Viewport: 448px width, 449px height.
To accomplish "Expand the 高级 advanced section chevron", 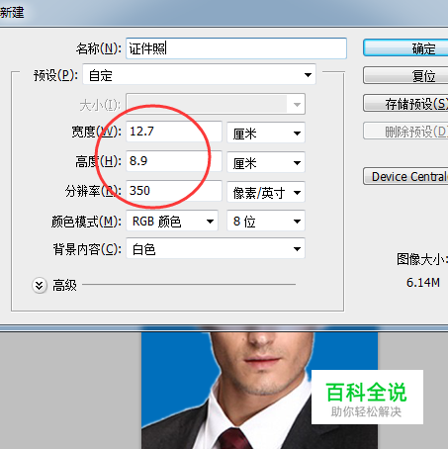I will pos(40,286).
